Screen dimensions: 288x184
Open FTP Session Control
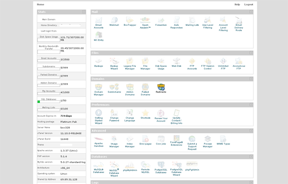pos(207,64)
